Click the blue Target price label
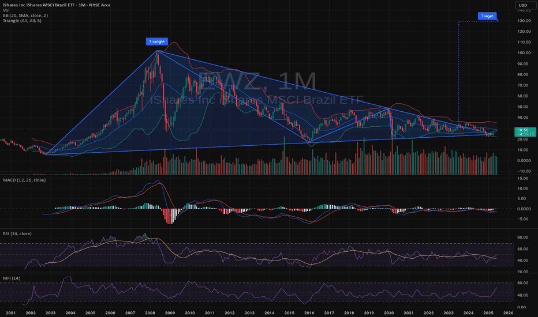Screen dimensions: 538x317 tap(487, 16)
